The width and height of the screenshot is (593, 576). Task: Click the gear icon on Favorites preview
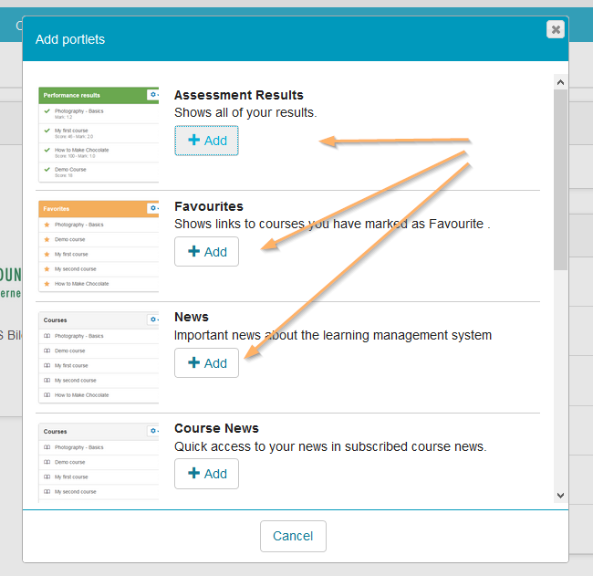[x=152, y=208]
